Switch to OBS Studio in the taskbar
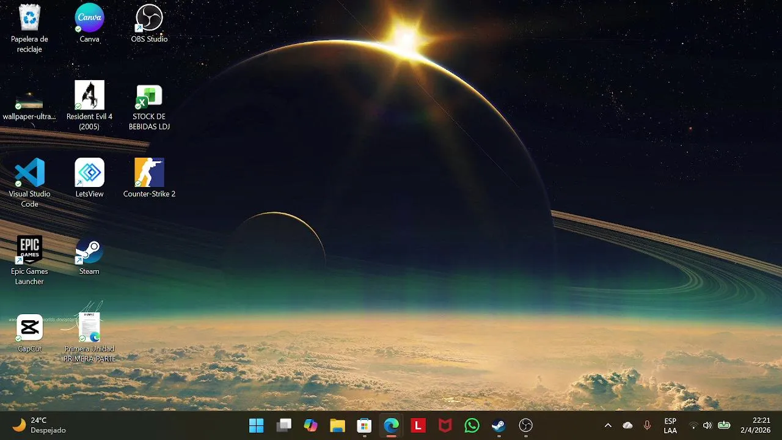Image resolution: width=782 pixels, height=440 pixels. 525,425
